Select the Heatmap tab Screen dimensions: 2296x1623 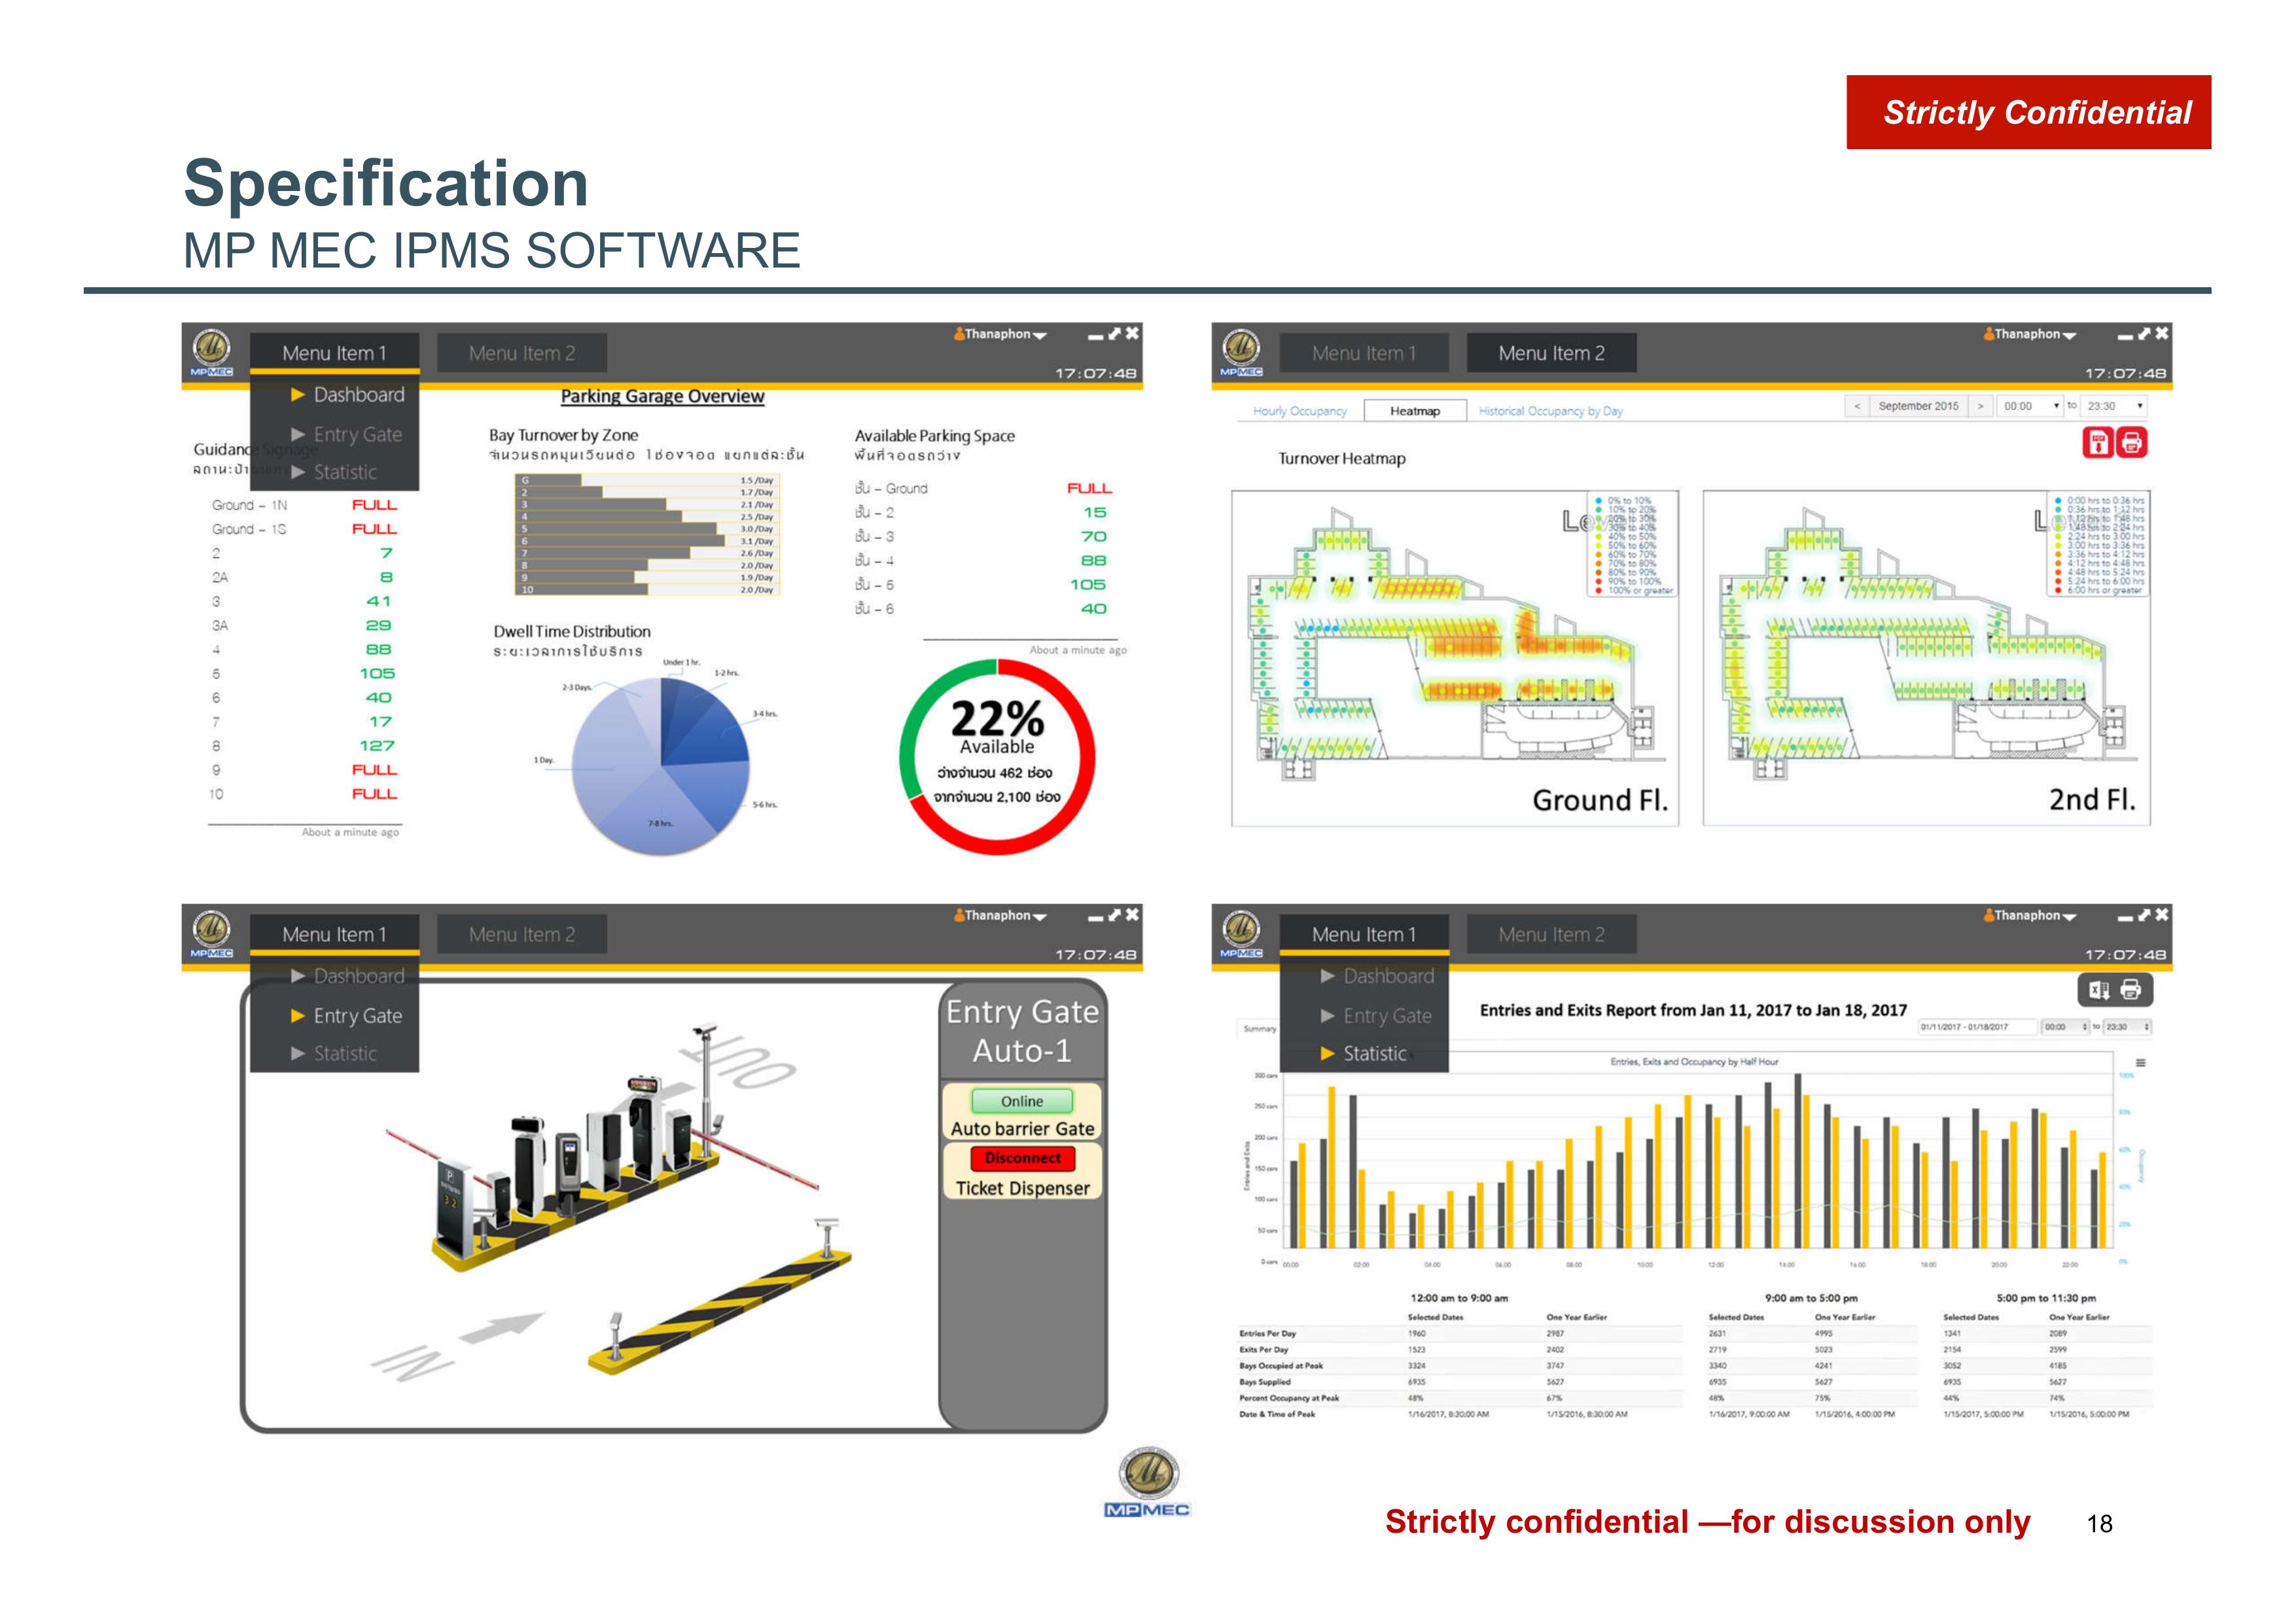(x=1415, y=411)
